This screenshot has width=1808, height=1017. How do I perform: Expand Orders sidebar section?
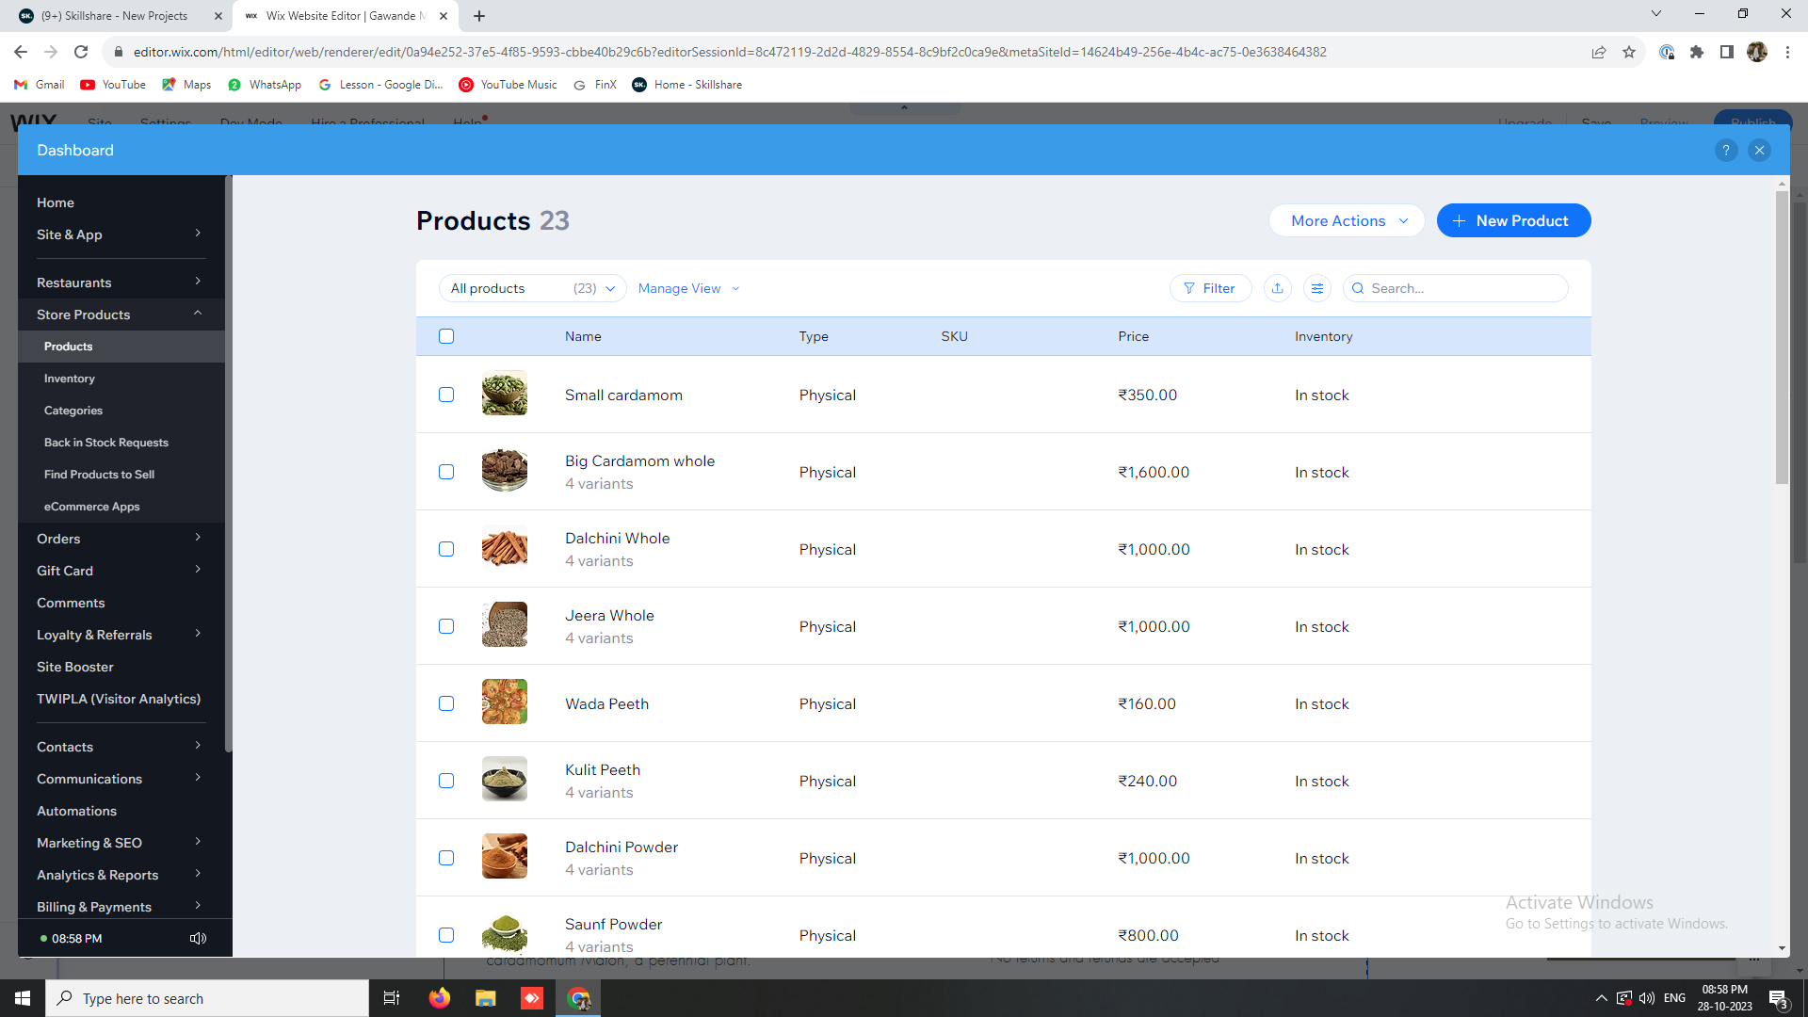pos(121,539)
